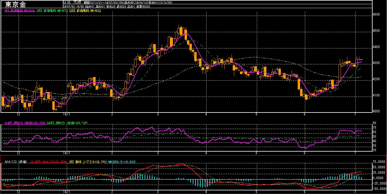Viewport: 387px width, 194px height.
Task: Select the 52日 終値単純 MA=4222 legend
Action: (x=85, y=11)
